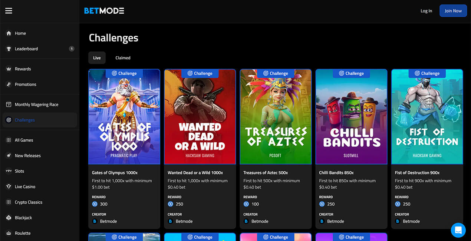This screenshot has width=471, height=241.
Task: Click Betmode creator name on Treasures of Aztec card
Action: tap(260, 221)
